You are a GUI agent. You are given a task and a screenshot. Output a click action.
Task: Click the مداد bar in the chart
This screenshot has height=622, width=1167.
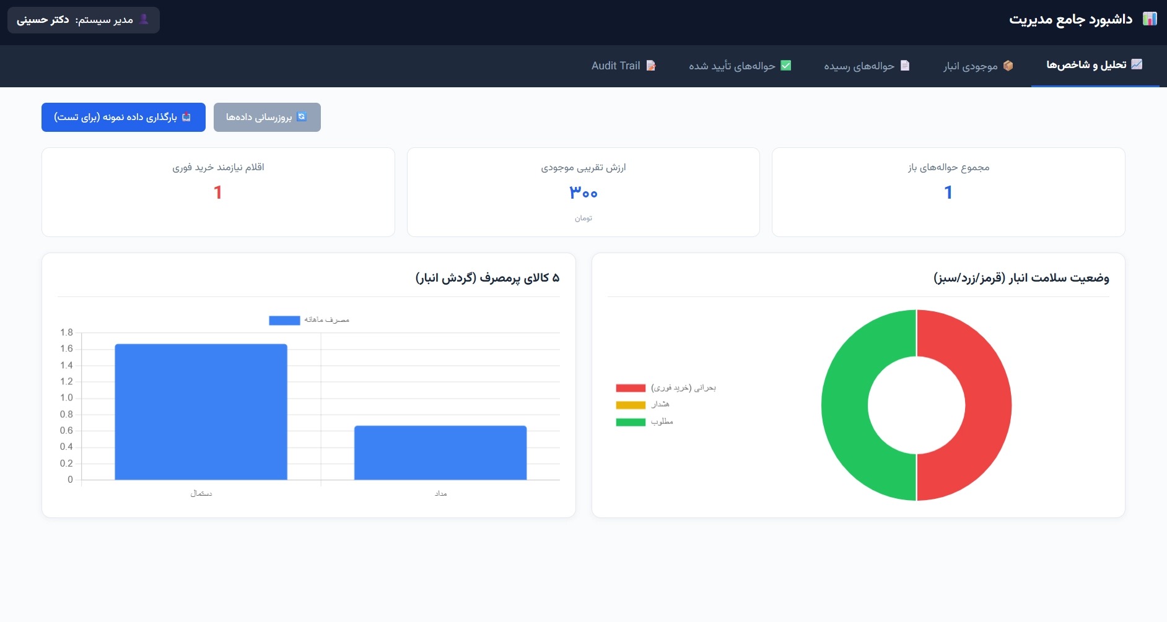440,452
